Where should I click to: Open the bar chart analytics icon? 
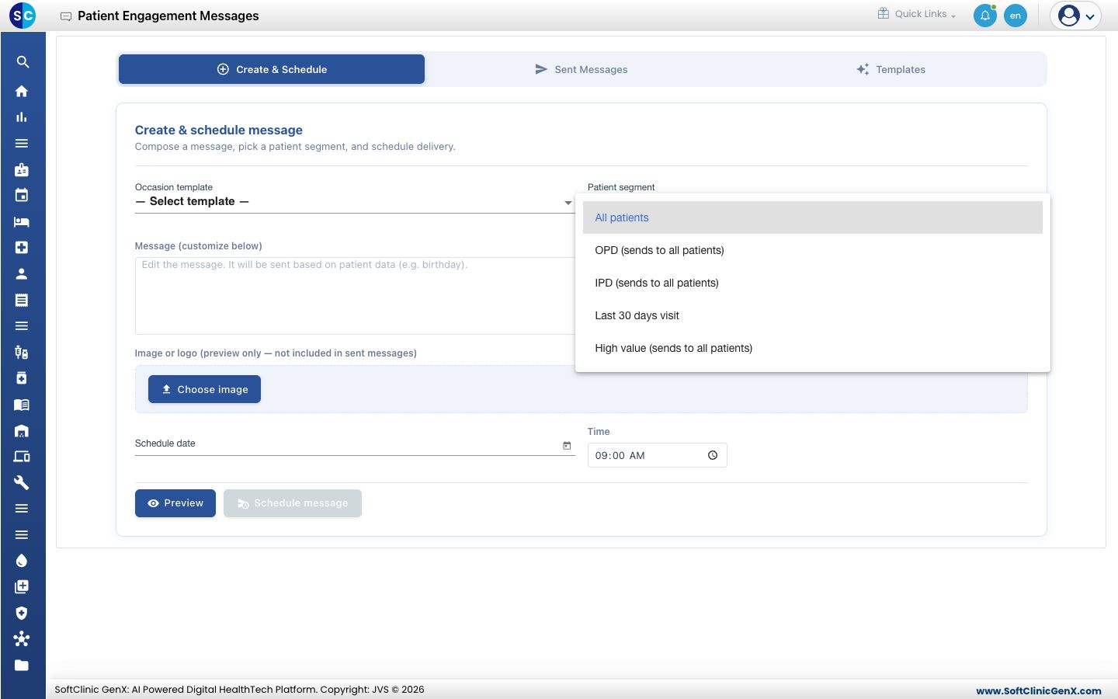click(22, 117)
